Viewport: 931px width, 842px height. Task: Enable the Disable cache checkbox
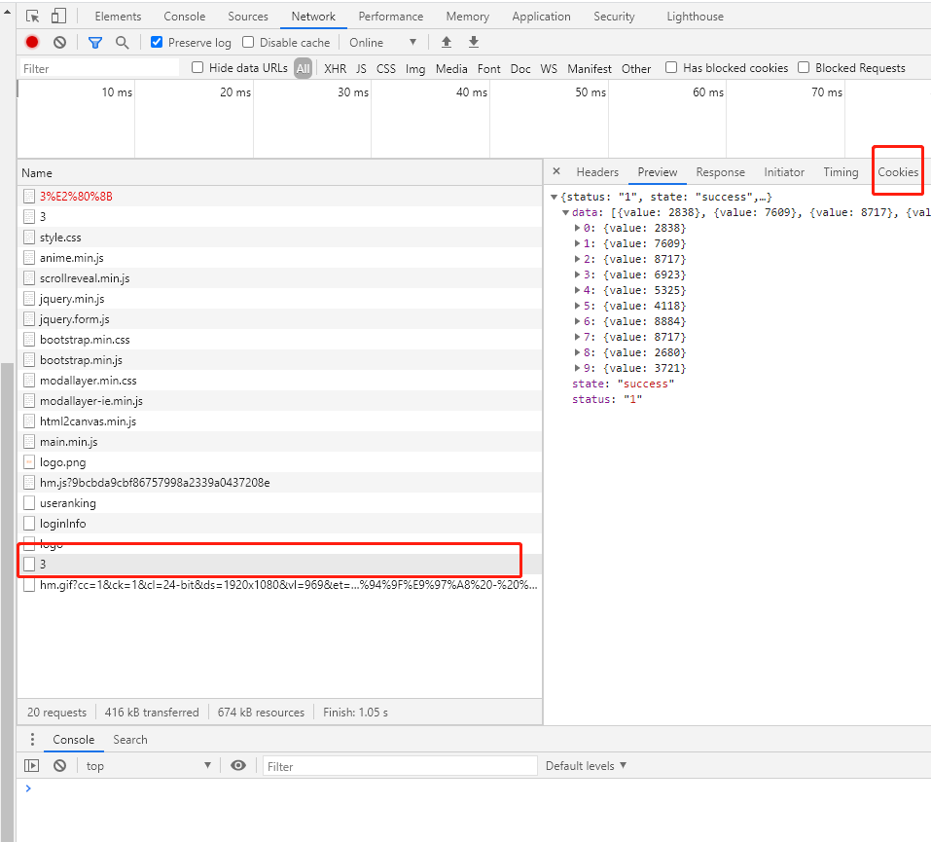coord(248,43)
